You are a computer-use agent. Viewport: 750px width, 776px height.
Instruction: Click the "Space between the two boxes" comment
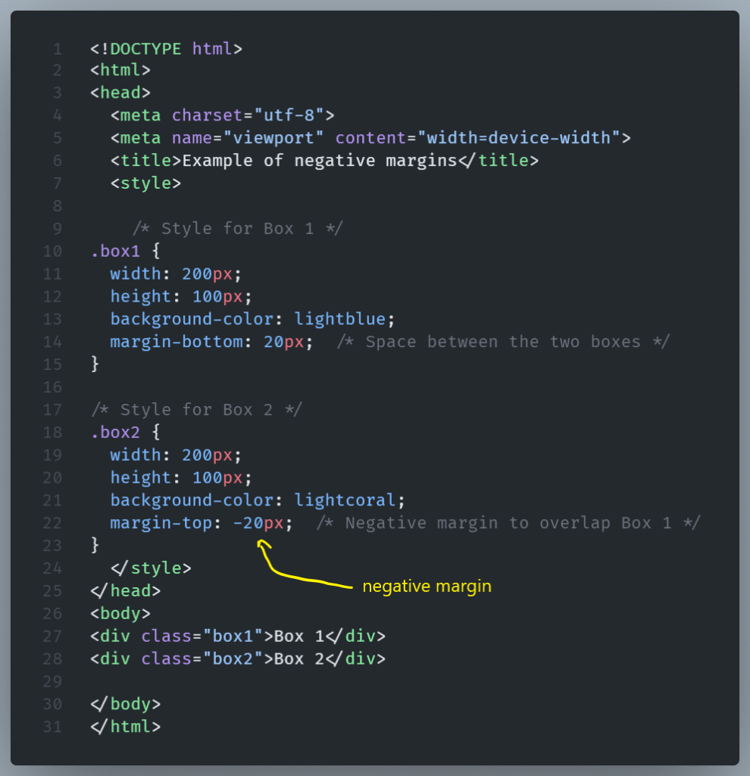click(503, 342)
